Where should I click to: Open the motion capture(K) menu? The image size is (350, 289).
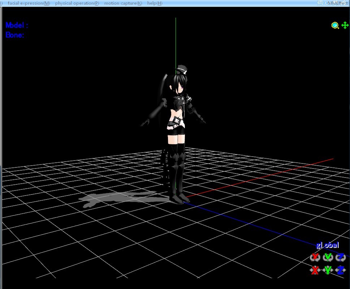[x=123, y=3]
